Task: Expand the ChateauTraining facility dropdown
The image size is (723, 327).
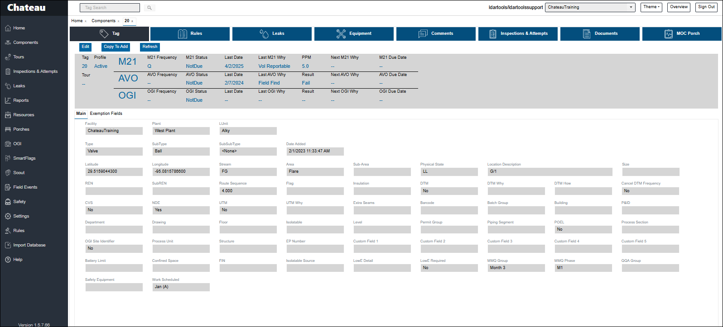Action: (x=590, y=7)
